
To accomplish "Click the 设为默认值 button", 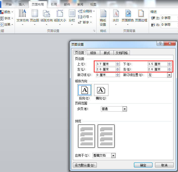I will click(x=85, y=165).
